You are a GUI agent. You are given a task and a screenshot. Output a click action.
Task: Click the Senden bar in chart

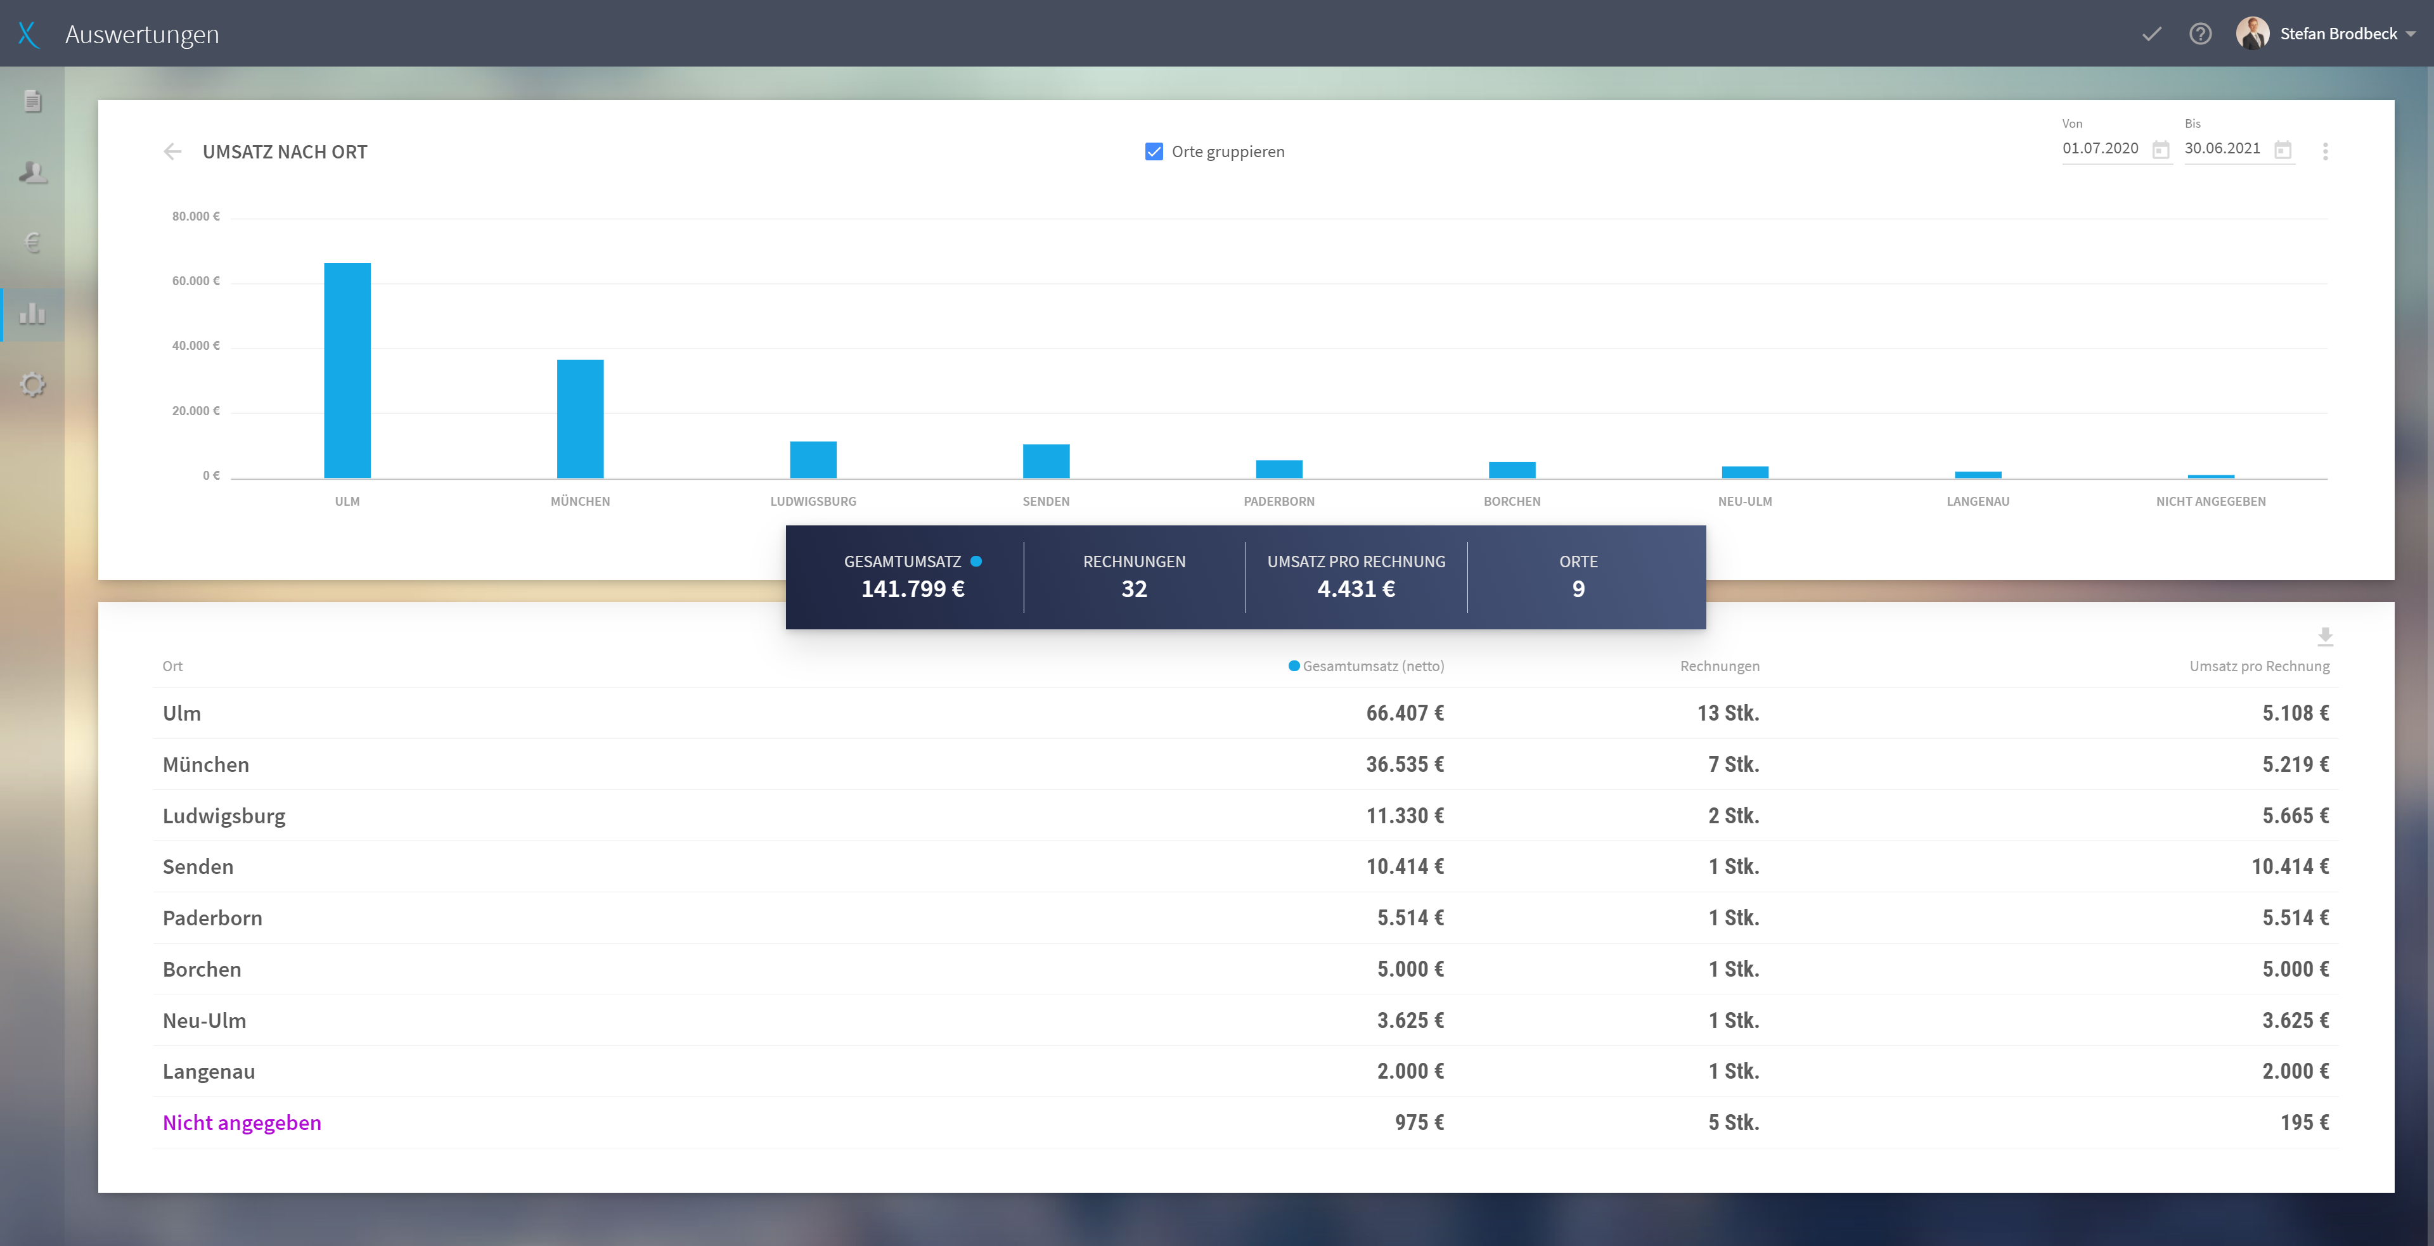point(1046,461)
